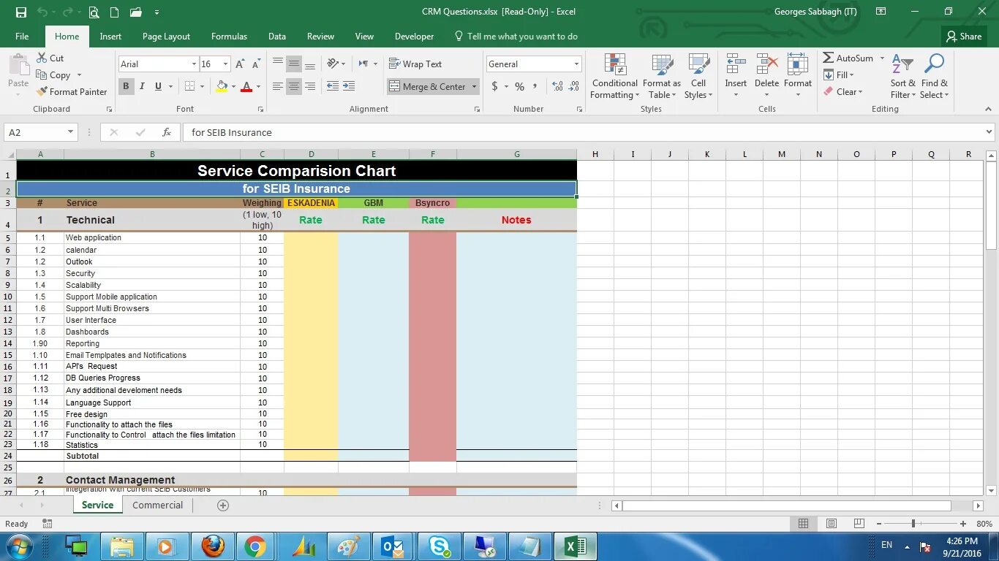This screenshot has height=561, width=999.
Task: Add a new sheet with the plus button
Action: pos(223,505)
